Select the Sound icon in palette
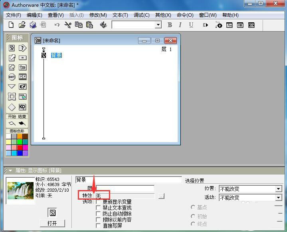Image resolution: width=287 pixels, height=232 pixels. pos(22,86)
